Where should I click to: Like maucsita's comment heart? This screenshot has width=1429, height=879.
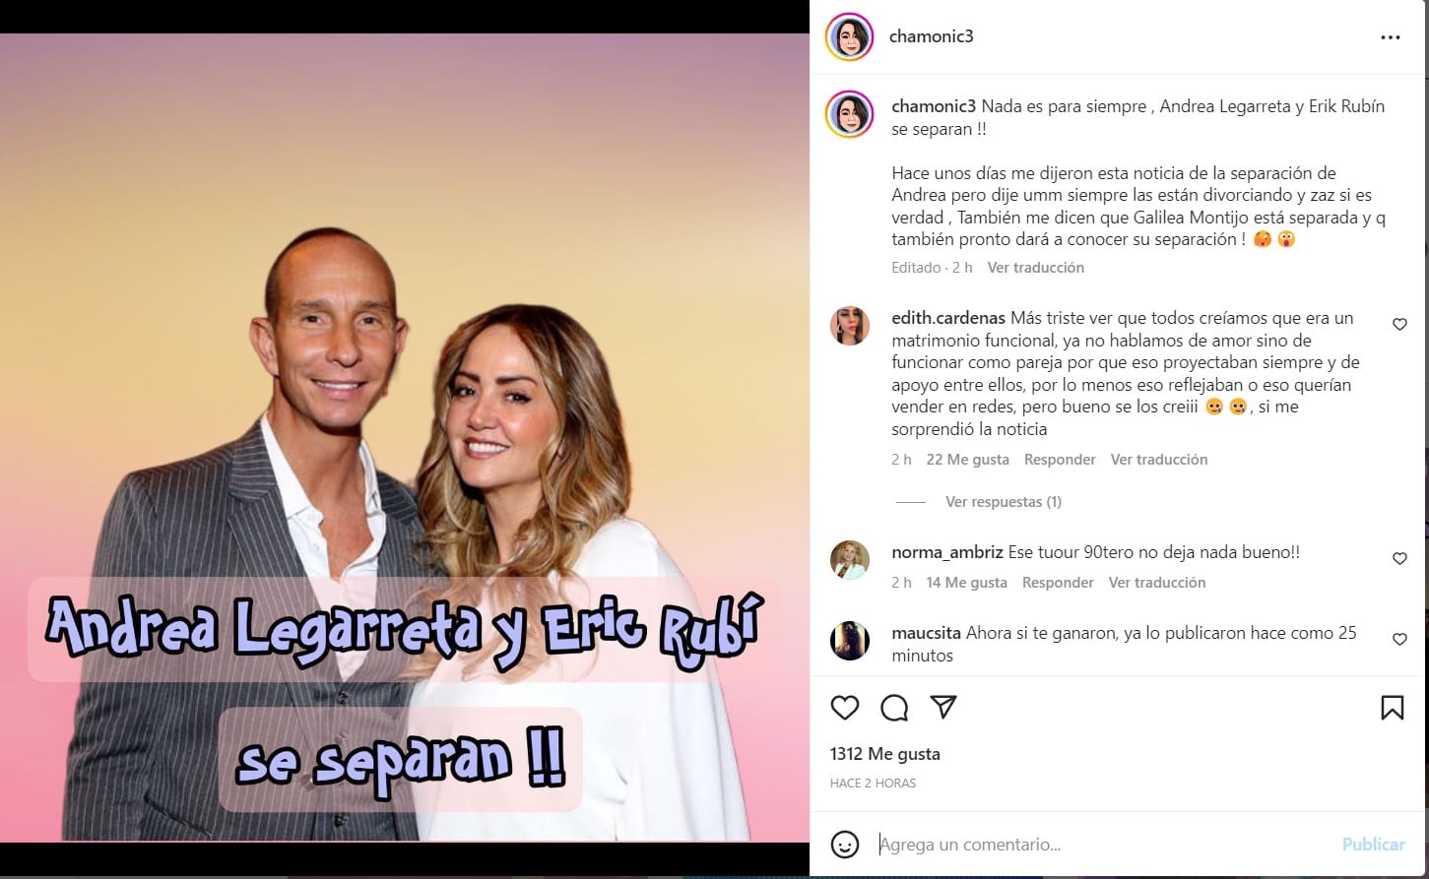point(1399,639)
